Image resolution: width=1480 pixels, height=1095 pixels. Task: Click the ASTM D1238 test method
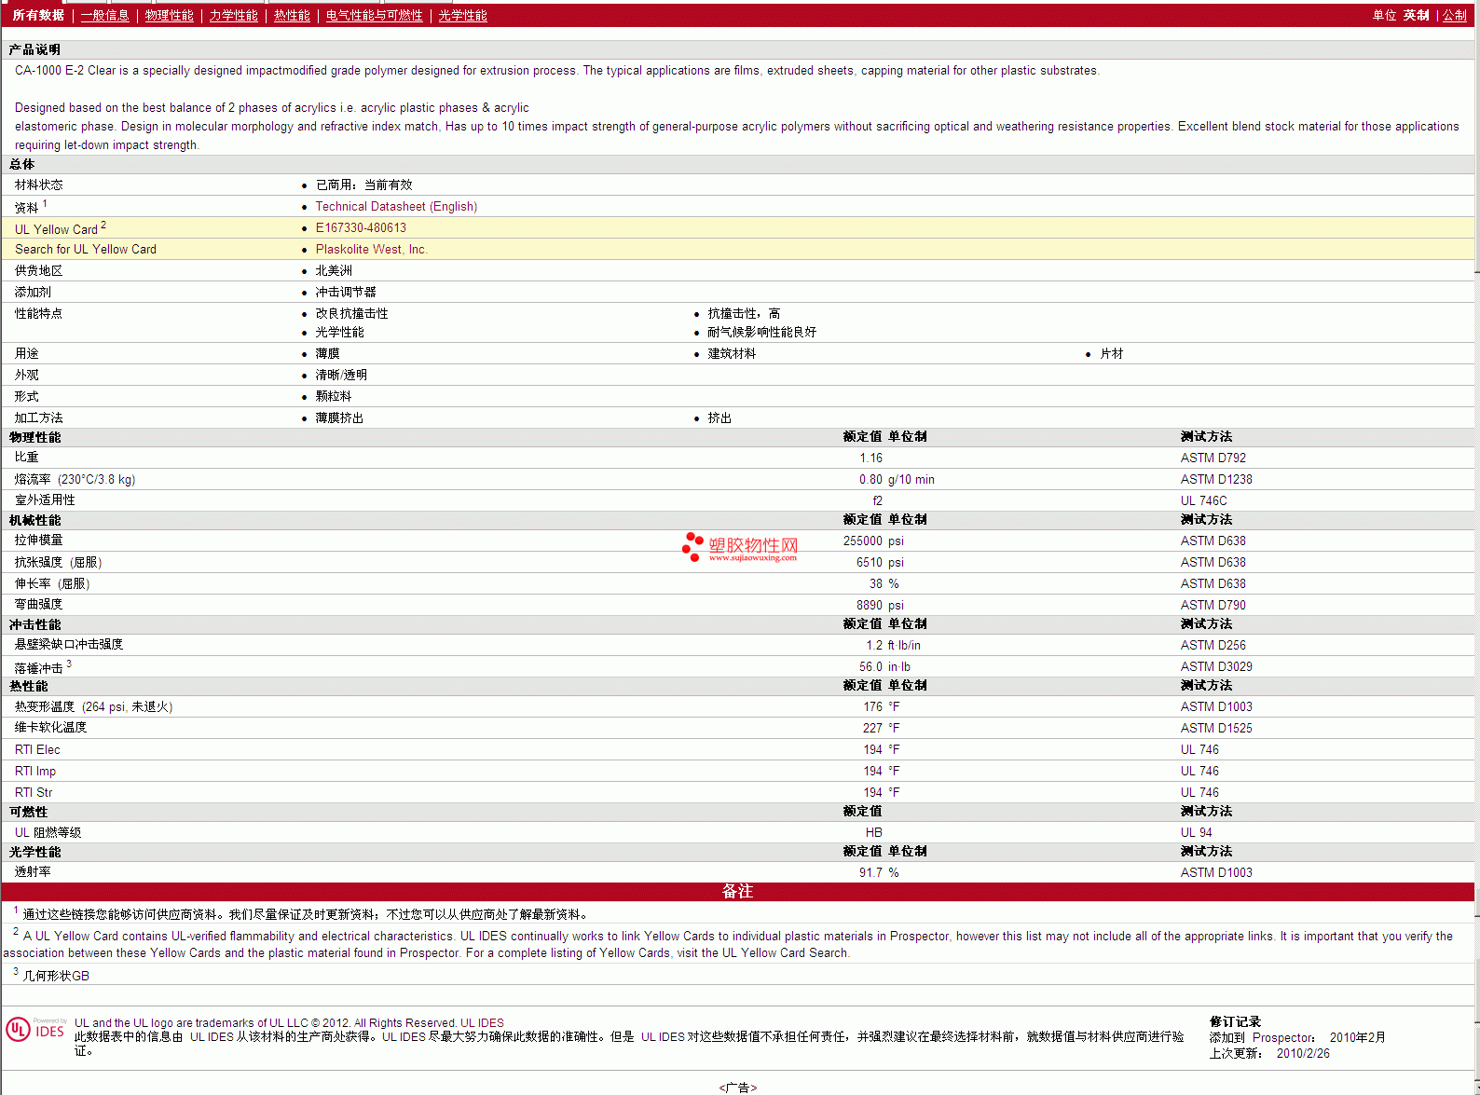pos(1216,480)
